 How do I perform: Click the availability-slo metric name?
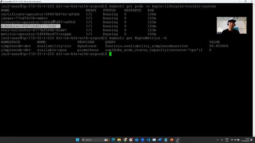click(54, 46)
